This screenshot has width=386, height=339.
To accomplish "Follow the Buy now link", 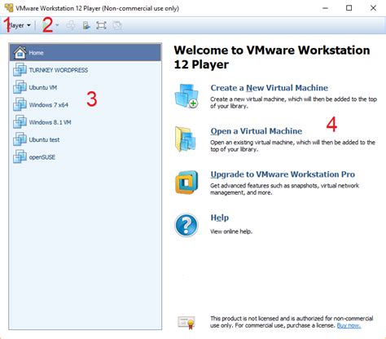I will [349, 325].
